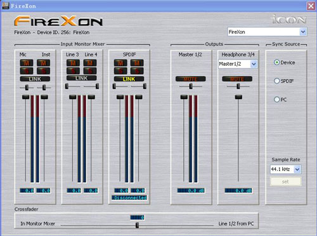Mute the Headphone 3/4 output
This screenshot has height=236, width=317.
click(237, 79)
